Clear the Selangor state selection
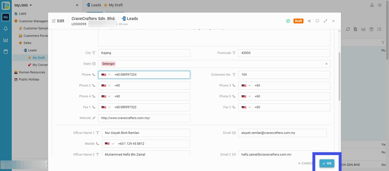Image resolution: width=389 pixels, height=171 pixels. 326,64
